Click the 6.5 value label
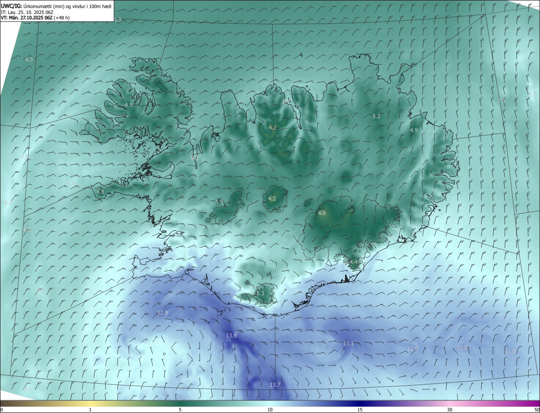540x413 pixels. click(x=29, y=59)
